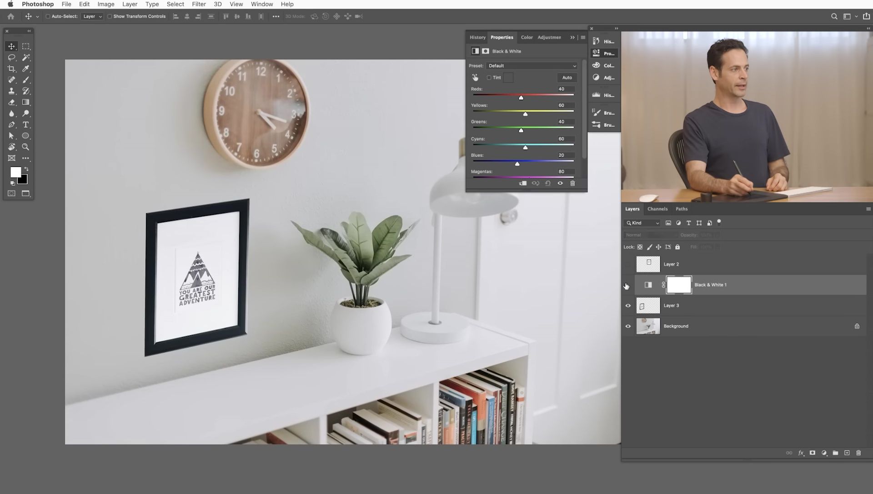Toggle visibility of Black & White 1 layer
Screen dimensions: 873x494
[628, 285]
